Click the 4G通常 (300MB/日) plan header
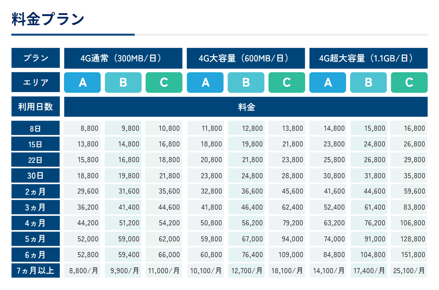Viewport: 439px width, 290px height. [x=123, y=58]
